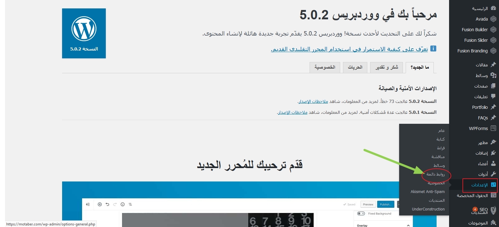The image size is (499, 227).
Task: Open the الحقول المخصصة custom fields icon
Action: pos(493,195)
